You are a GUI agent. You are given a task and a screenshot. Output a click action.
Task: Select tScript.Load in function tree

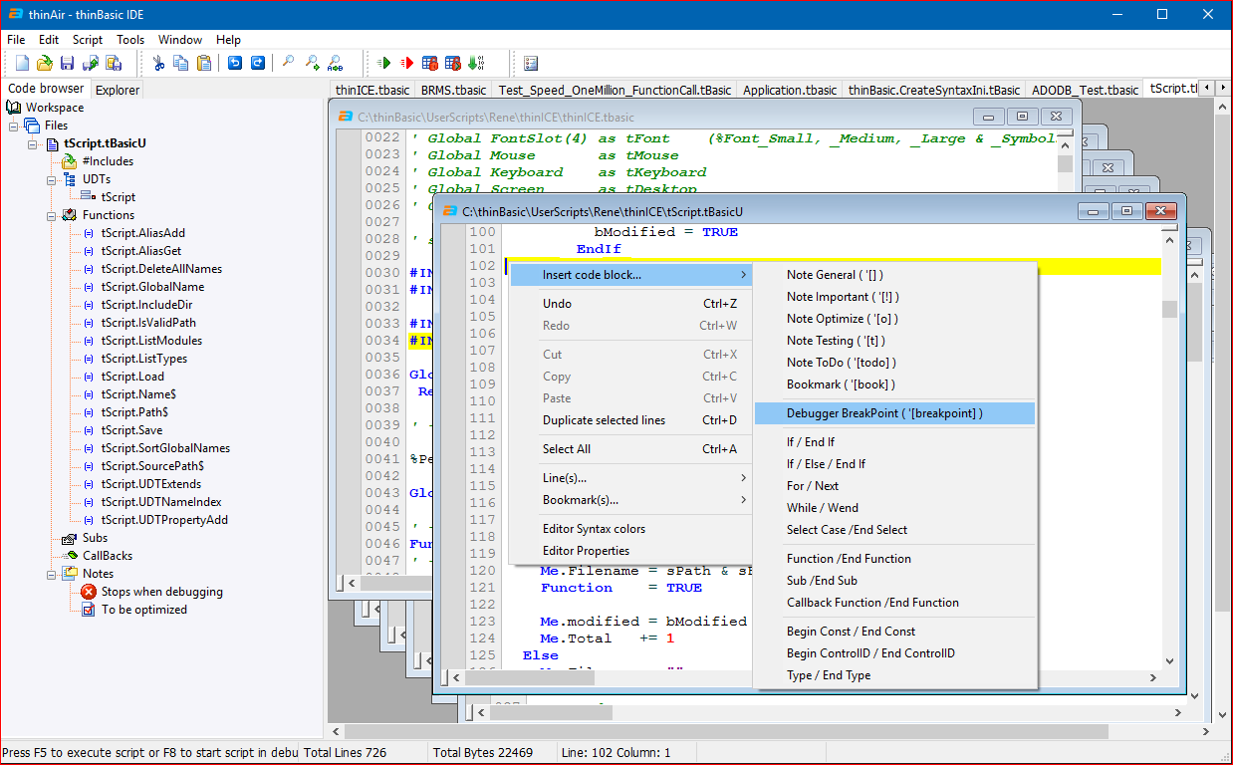[x=132, y=377]
